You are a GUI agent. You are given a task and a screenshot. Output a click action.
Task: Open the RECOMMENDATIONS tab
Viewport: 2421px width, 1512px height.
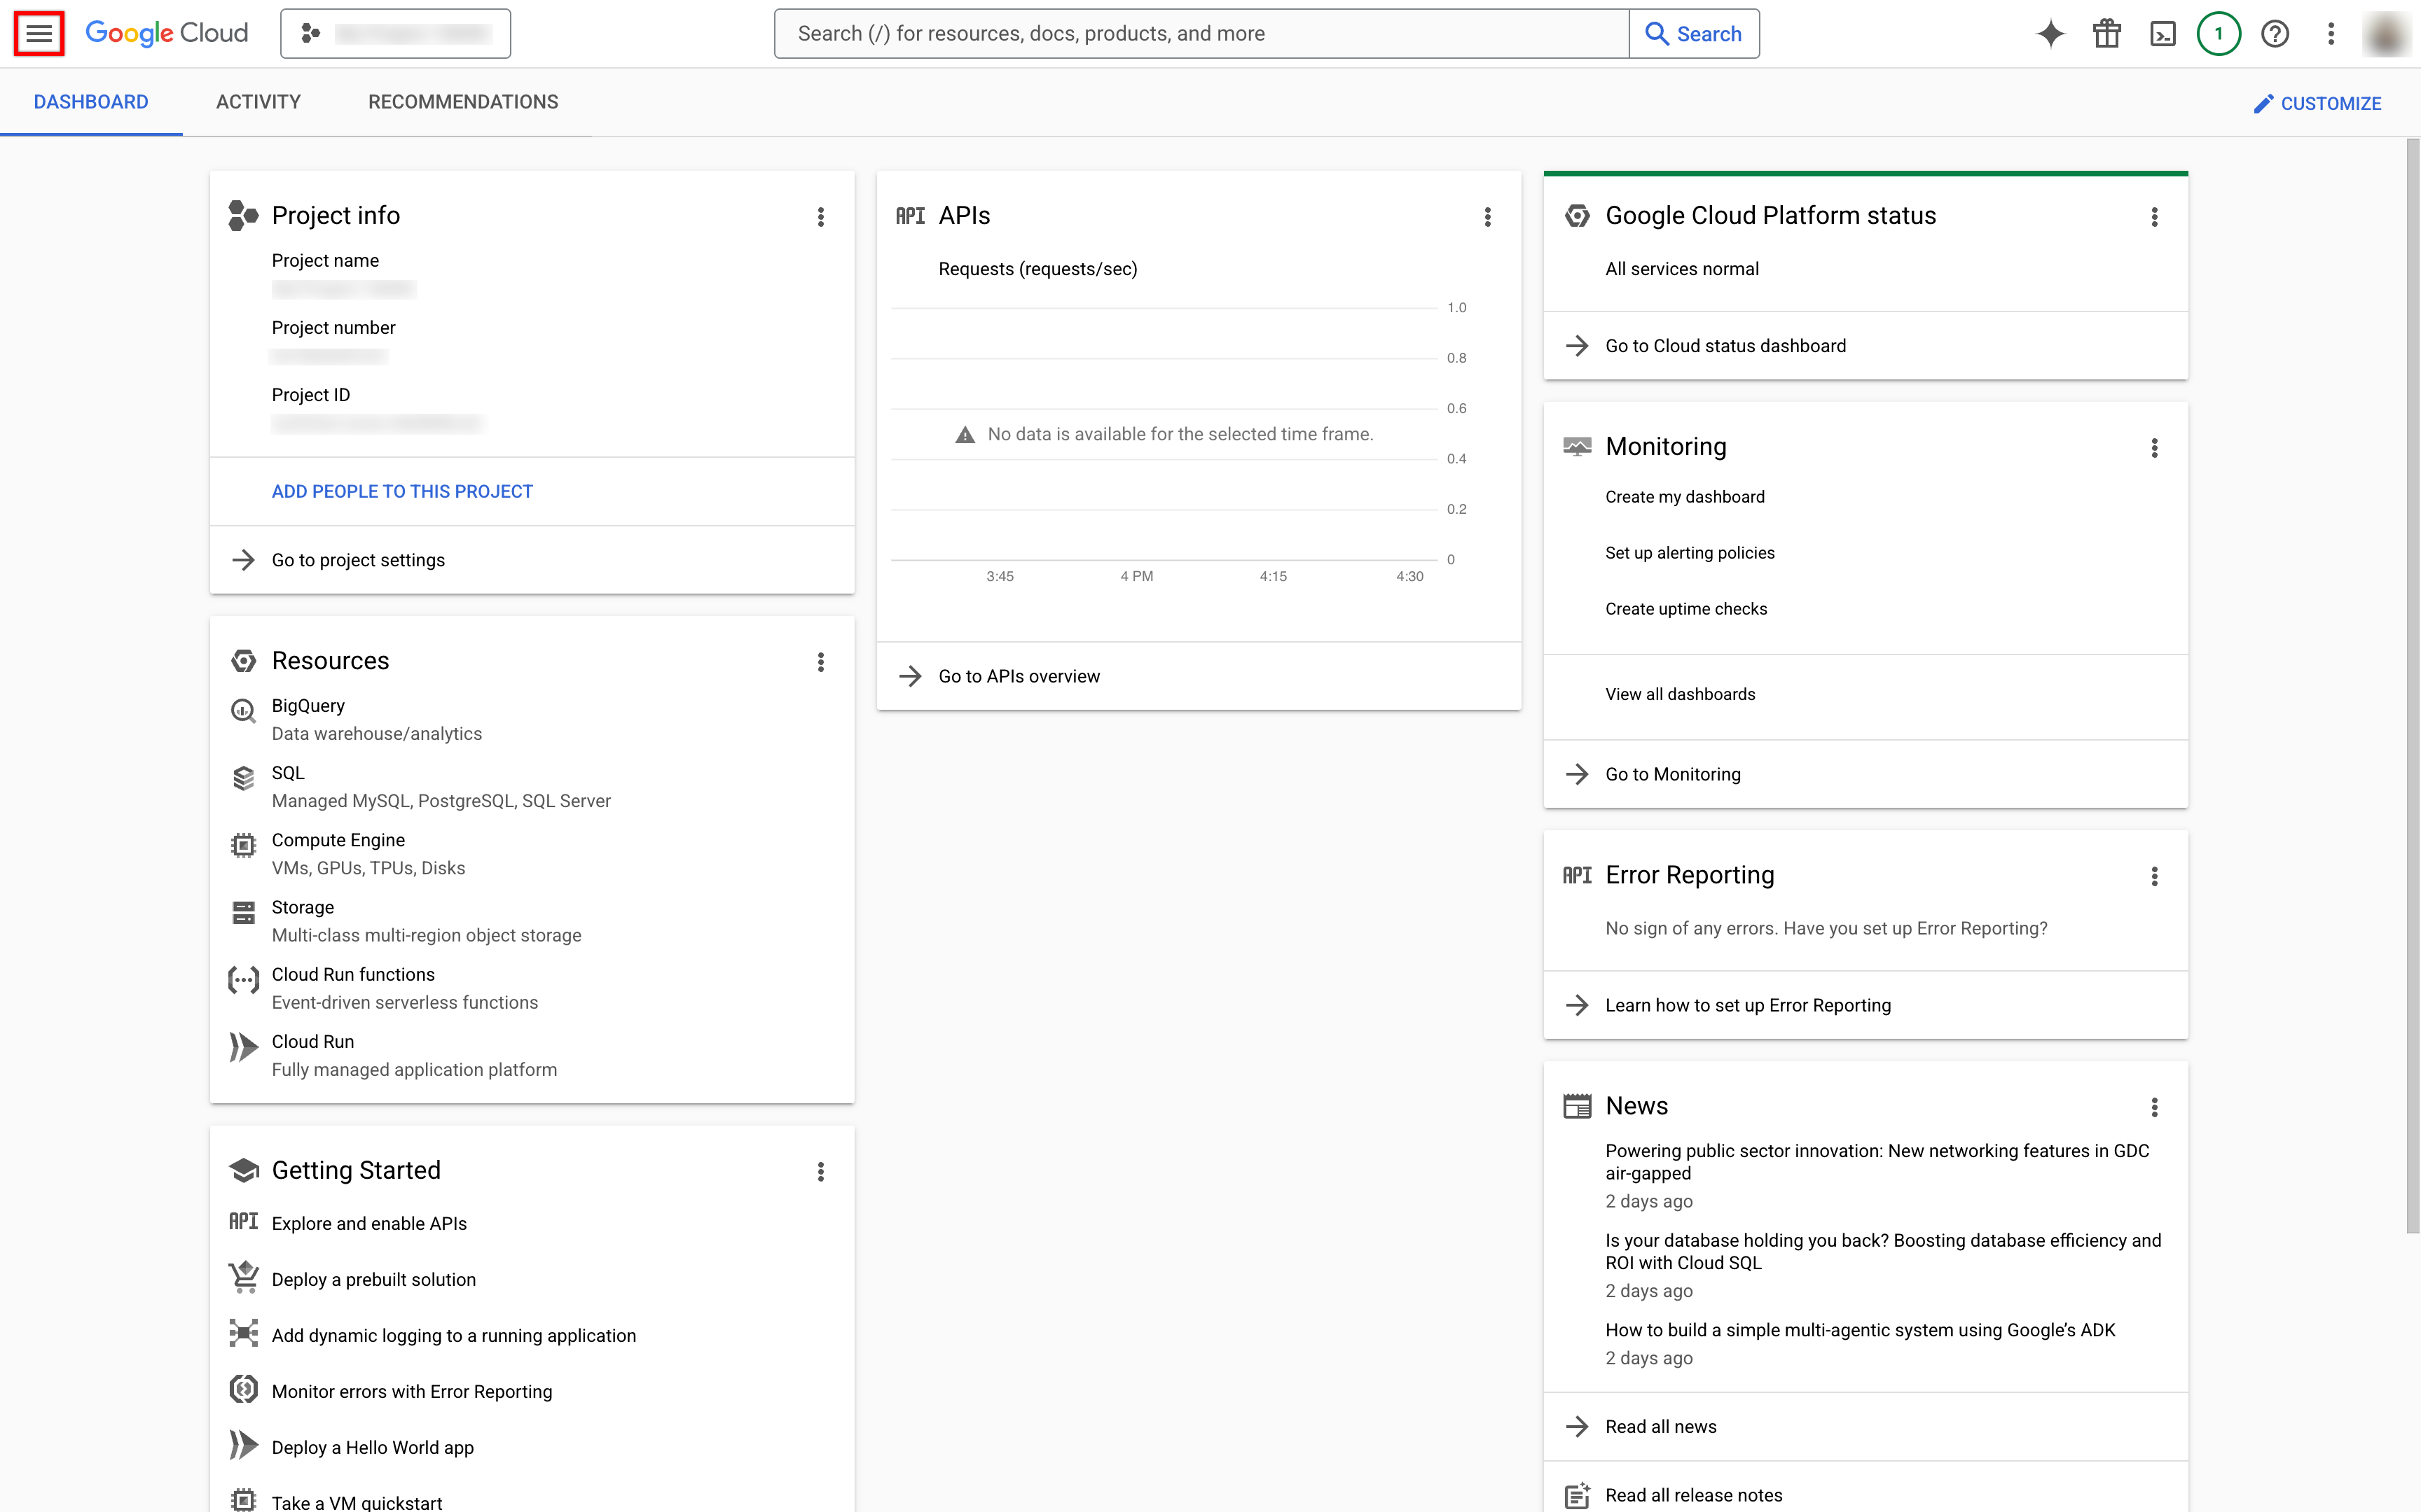coord(462,101)
